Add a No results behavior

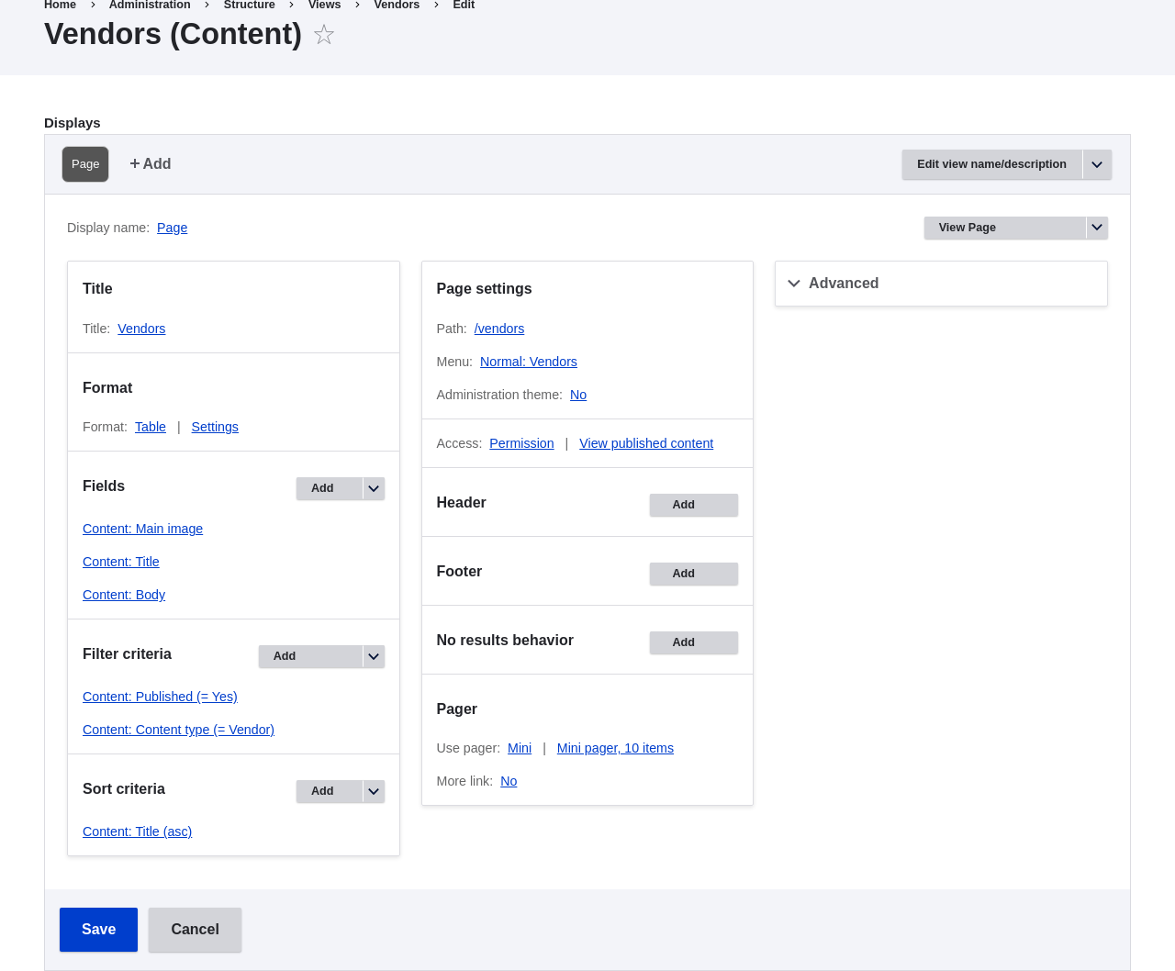[x=693, y=642]
